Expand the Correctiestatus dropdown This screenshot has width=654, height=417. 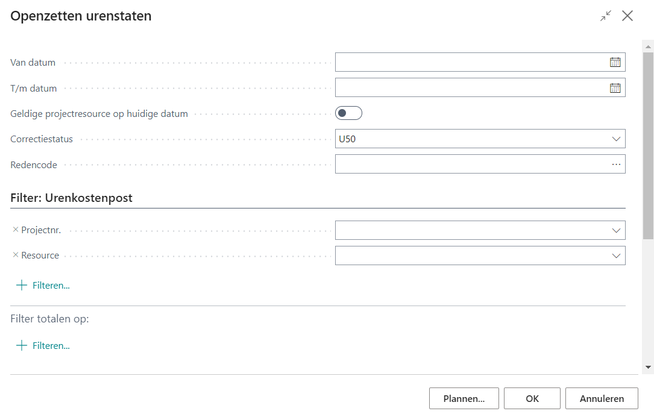coord(615,139)
